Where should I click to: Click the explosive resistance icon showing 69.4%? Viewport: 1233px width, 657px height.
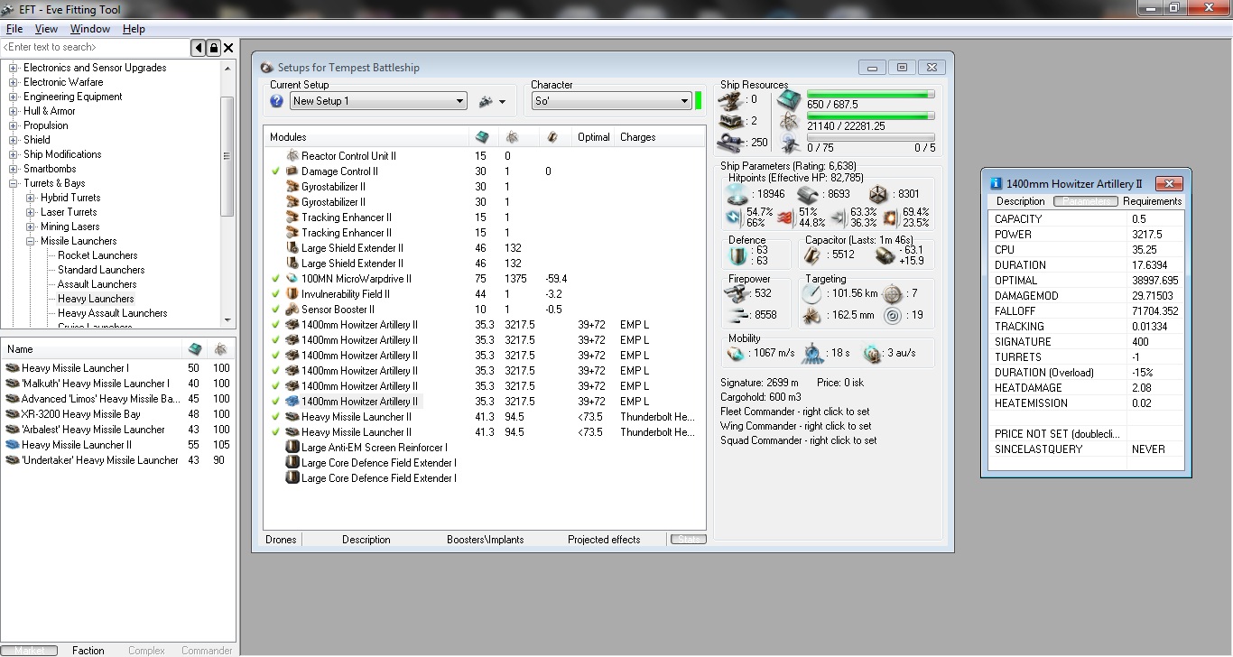click(891, 217)
